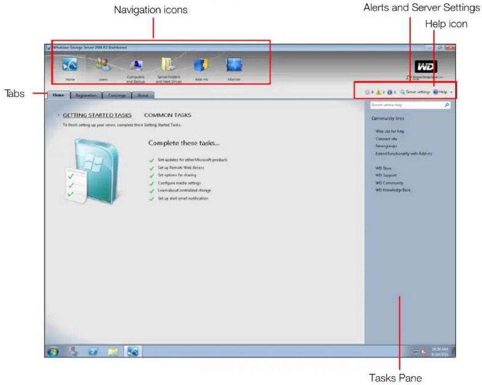This screenshot has height=385, width=482.
Task: View warning alerts yellow triangle icon
Action: [x=378, y=92]
